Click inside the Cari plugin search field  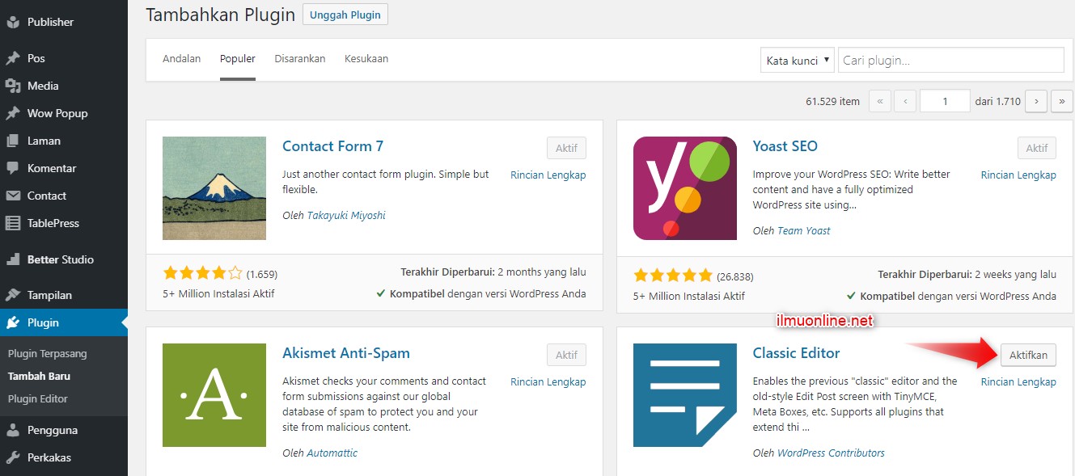tap(950, 60)
